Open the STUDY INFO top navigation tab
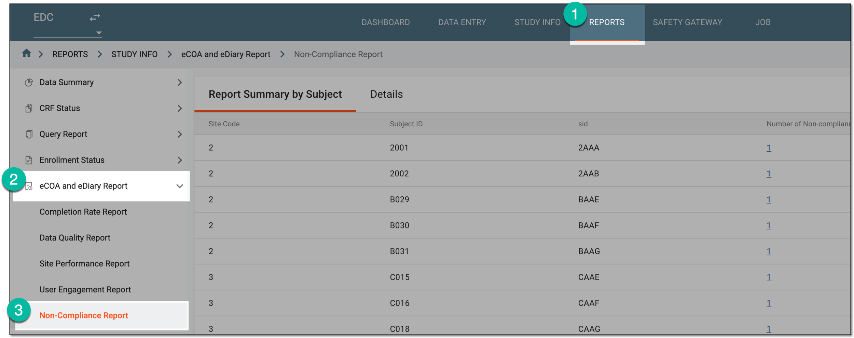854x338 pixels. (537, 22)
